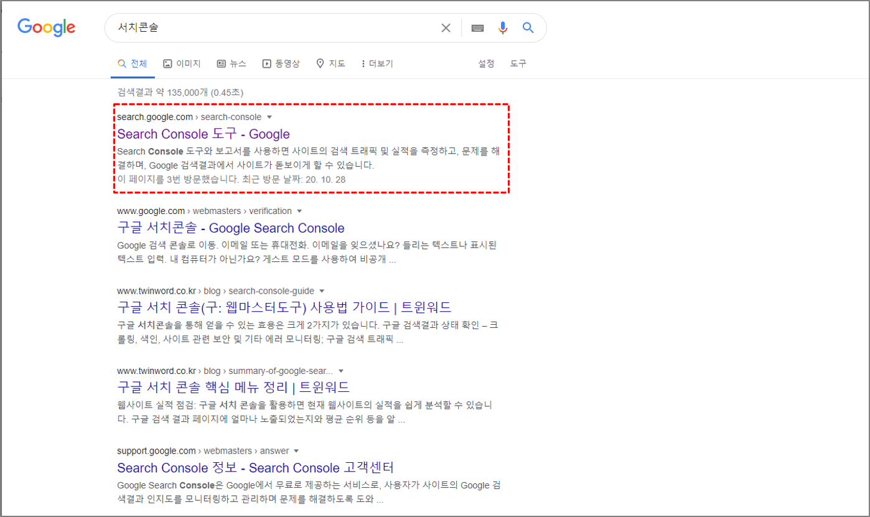Open Search Console 정보 - 고객센터 result
The height and width of the screenshot is (517, 870).
[256, 467]
